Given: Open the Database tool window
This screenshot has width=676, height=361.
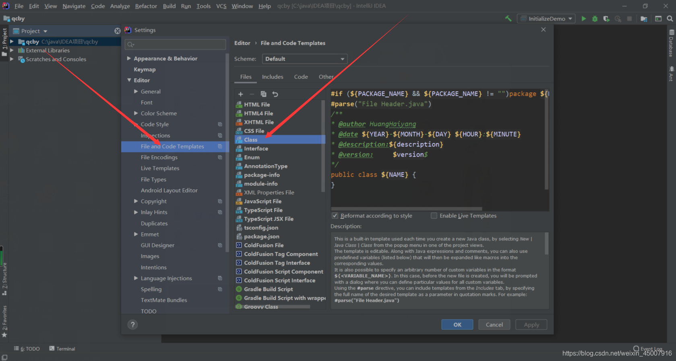Looking at the screenshot, I should pyautogui.click(x=671, y=43).
